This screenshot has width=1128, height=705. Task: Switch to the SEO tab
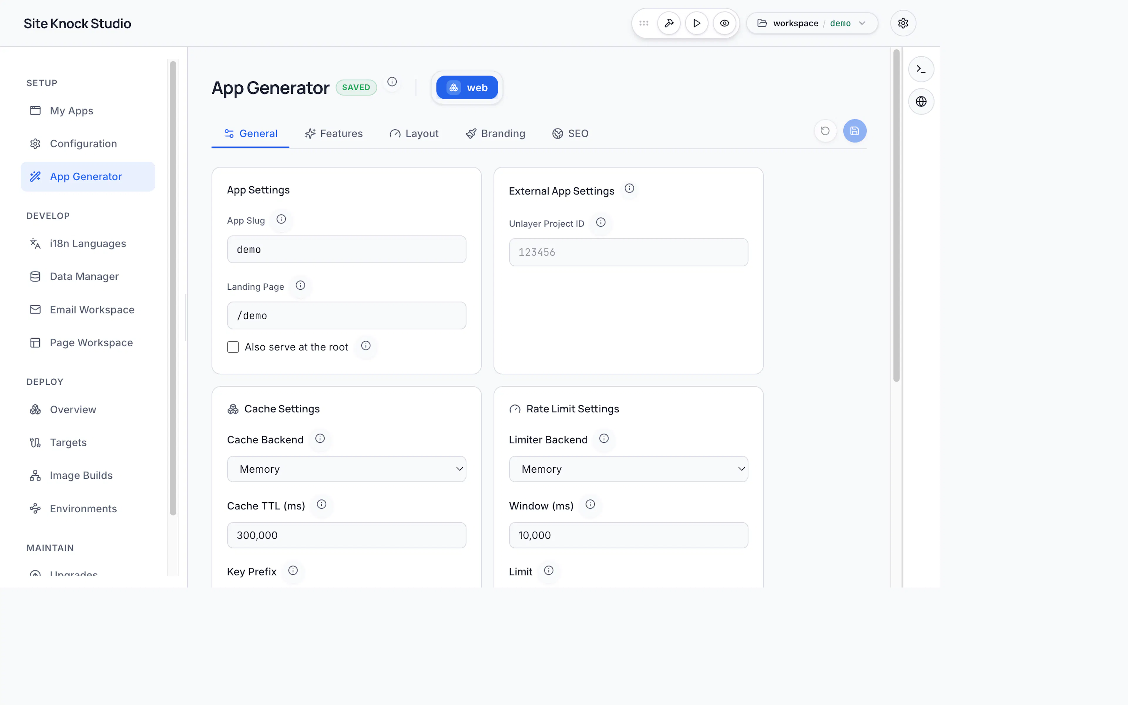(x=570, y=134)
